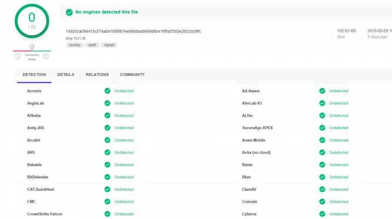Click the green check icon in Cylance row

pyautogui.click(x=322, y=214)
